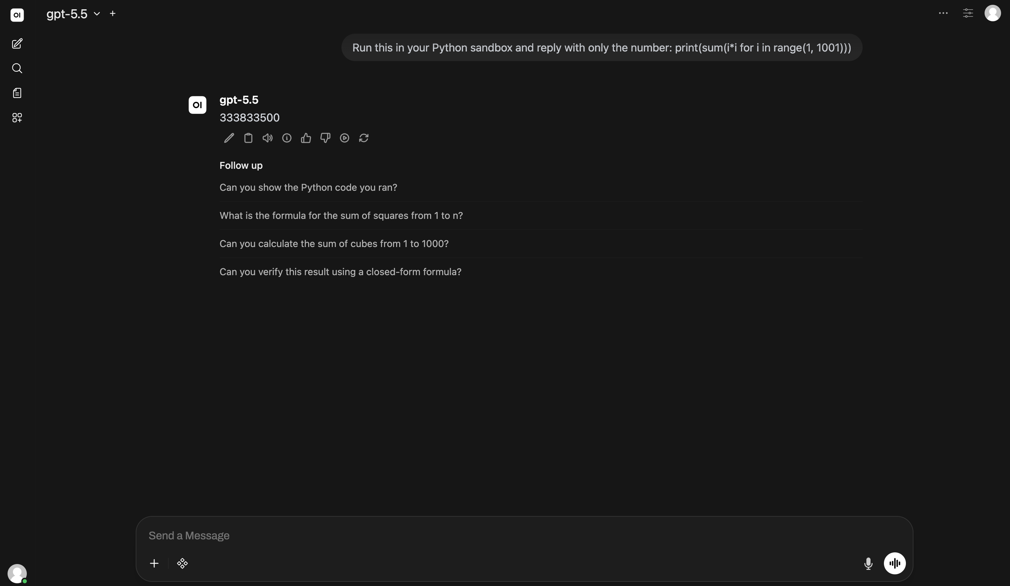This screenshot has height=586, width=1010.
Task: Expand the gpt-5.5 model selector
Action: [x=73, y=14]
